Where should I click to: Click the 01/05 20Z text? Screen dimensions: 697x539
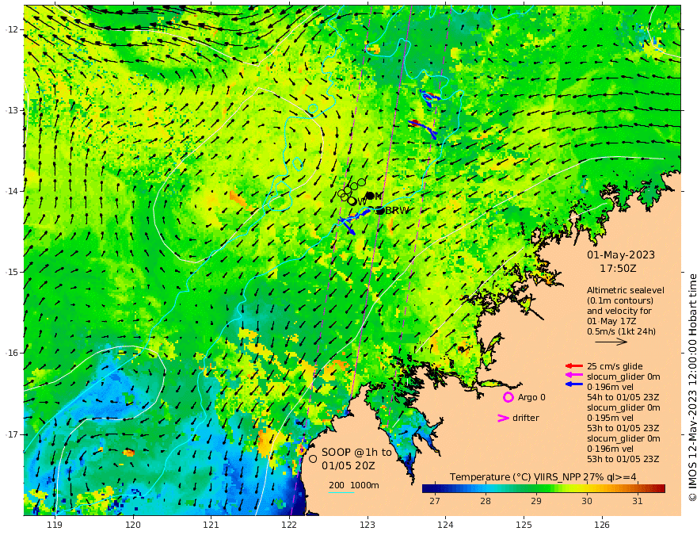[x=348, y=465]
